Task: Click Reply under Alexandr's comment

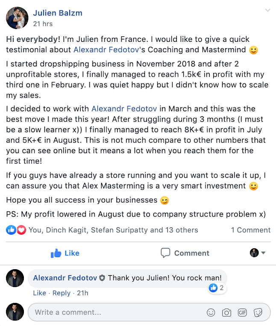Action: click(x=61, y=293)
